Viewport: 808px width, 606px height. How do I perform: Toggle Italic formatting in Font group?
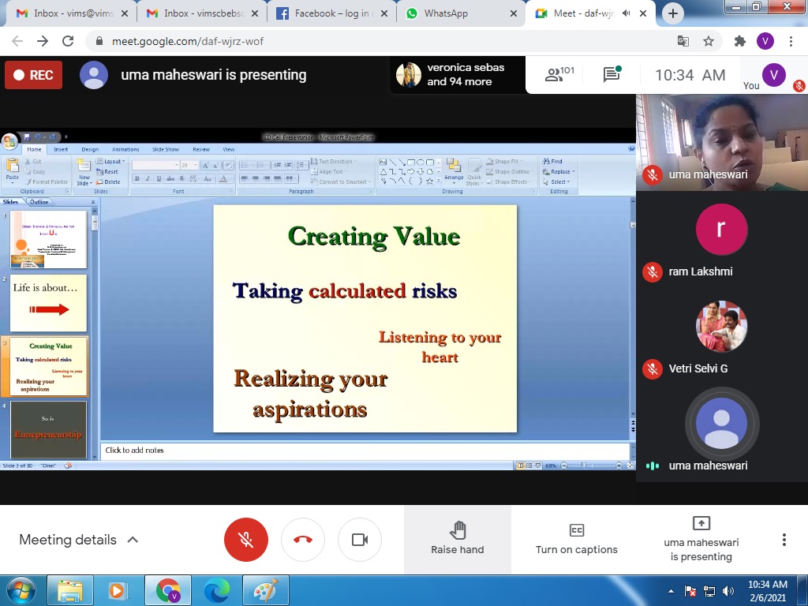(x=148, y=178)
